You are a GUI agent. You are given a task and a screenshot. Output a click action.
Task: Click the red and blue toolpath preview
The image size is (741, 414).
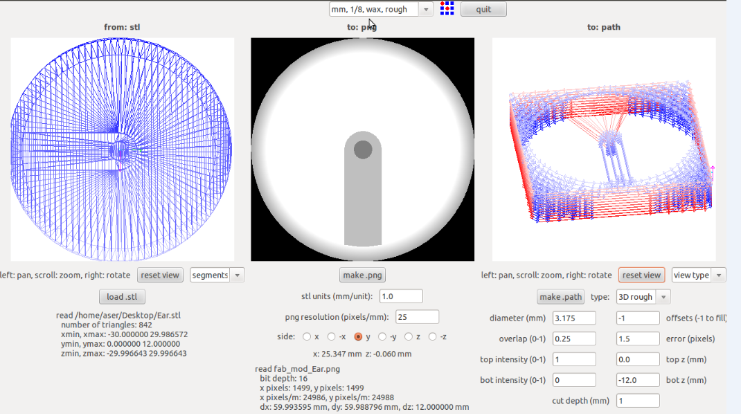[x=604, y=150]
